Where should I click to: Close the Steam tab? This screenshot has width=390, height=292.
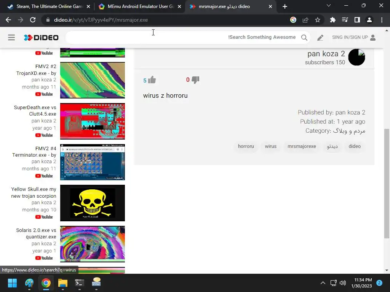pyautogui.click(x=88, y=7)
